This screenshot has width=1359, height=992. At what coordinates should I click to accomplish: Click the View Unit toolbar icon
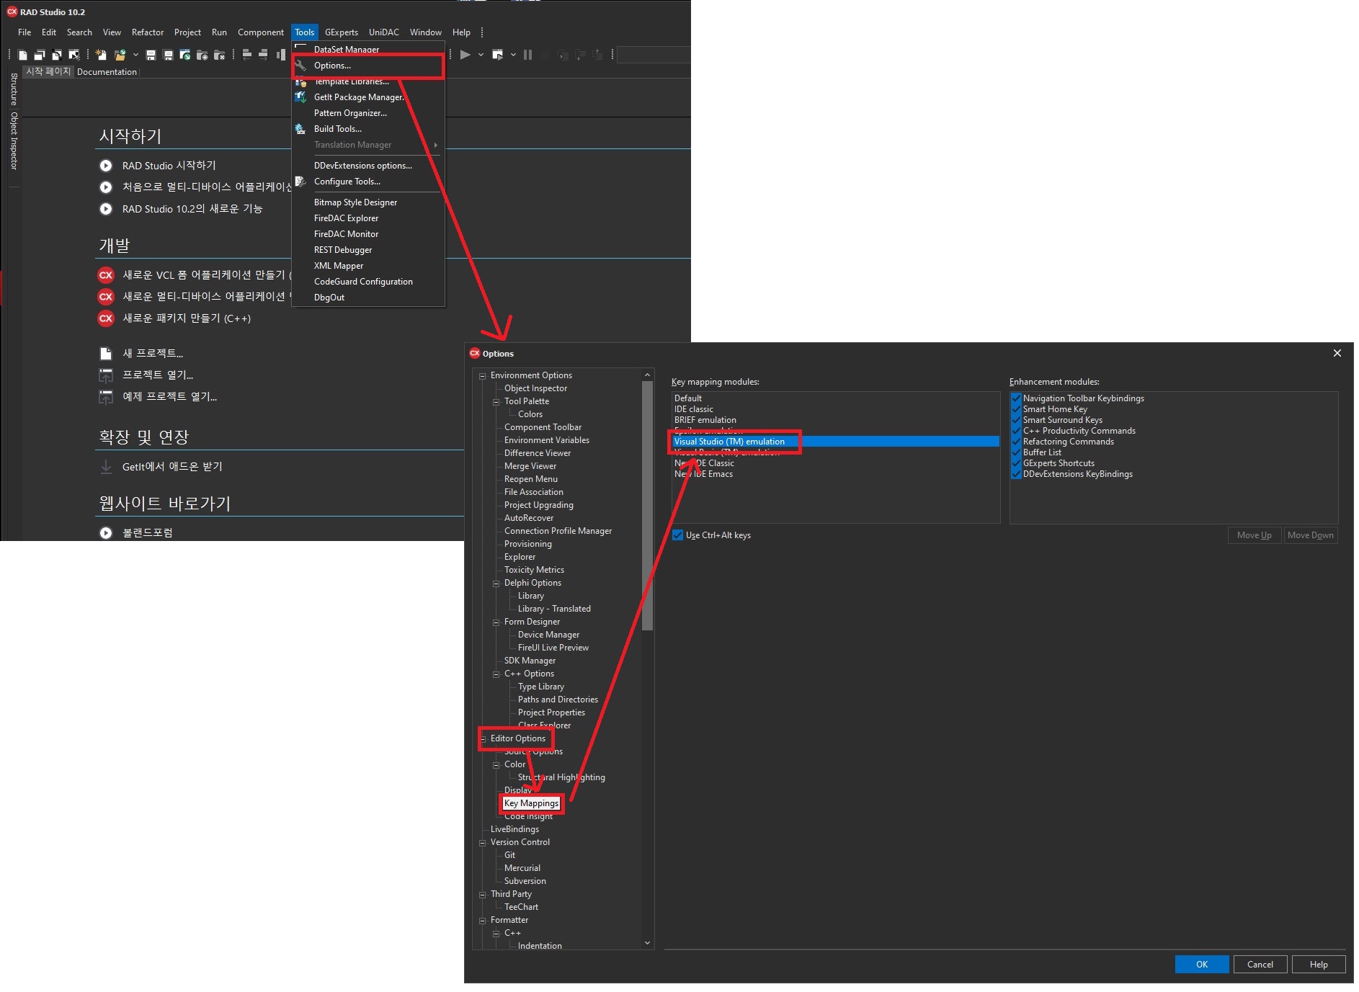coord(23,55)
